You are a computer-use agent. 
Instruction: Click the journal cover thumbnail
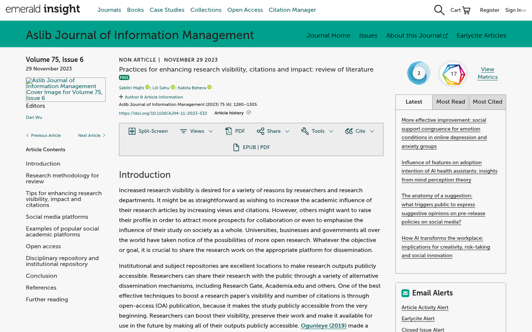[x=66, y=89]
